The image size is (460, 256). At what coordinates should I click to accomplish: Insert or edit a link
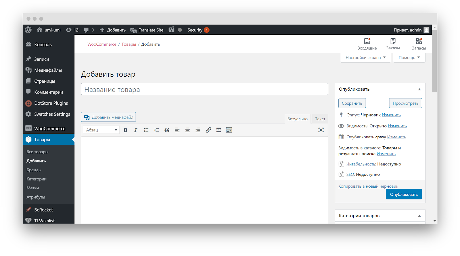(x=208, y=130)
